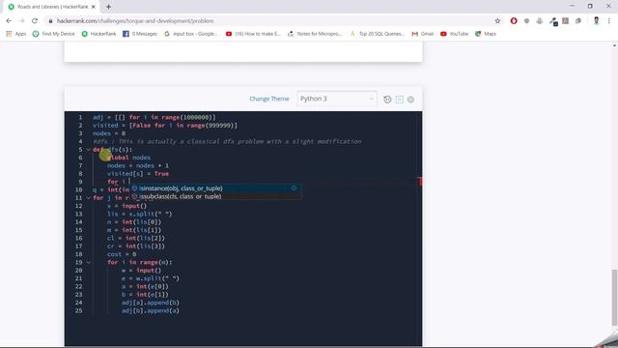Choose issubclass autocomplete suggestion
This screenshot has height=348, width=618.
click(215, 196)
